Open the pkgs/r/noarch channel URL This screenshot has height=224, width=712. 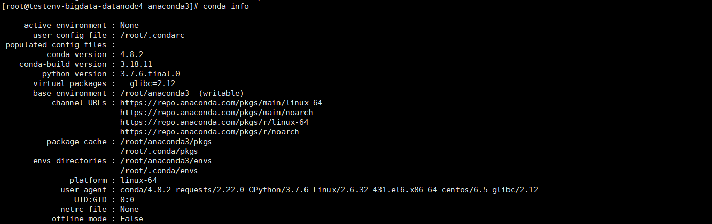tap(210, 132)
